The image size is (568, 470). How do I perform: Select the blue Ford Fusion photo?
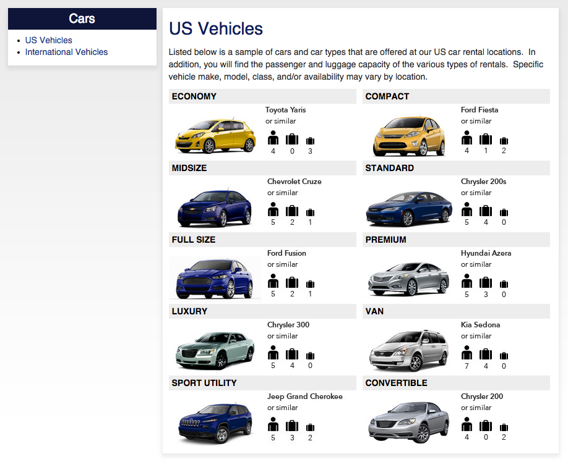(x=215, y=279)
